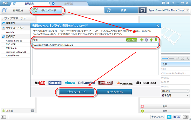Click the キャンセル button
Image resolution: width=191 pixels, height=120 pixels.
115,92
